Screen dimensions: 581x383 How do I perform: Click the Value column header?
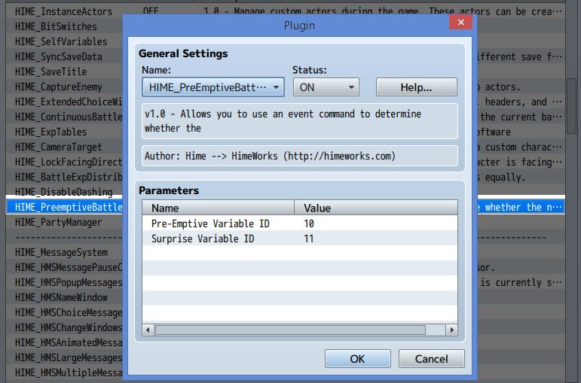click(376, 208)
